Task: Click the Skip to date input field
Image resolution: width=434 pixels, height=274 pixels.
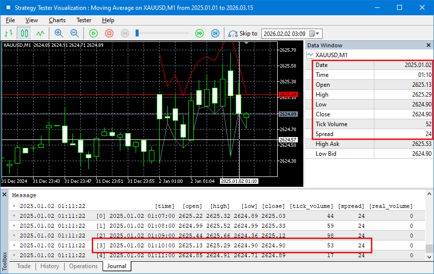Action: pyautogui.click(x=285, y=34)
